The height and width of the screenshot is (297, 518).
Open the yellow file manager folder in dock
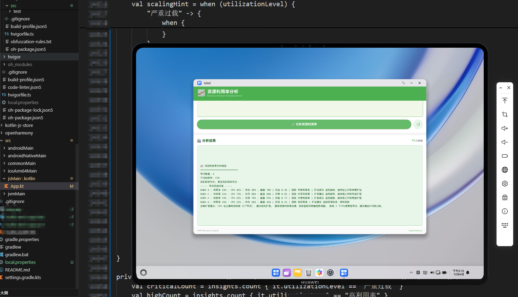pos(298,273)
